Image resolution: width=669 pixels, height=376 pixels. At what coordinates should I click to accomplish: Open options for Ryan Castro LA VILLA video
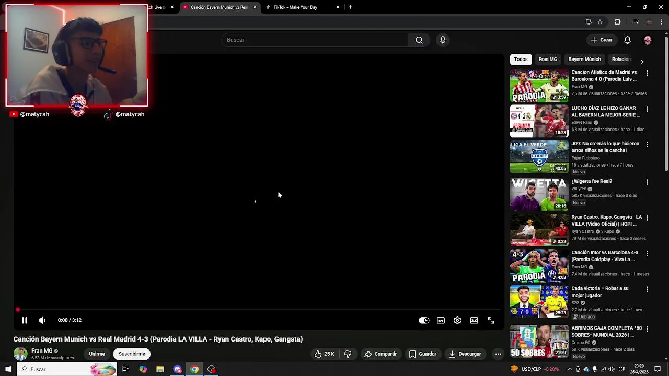(x=647, y=218)
